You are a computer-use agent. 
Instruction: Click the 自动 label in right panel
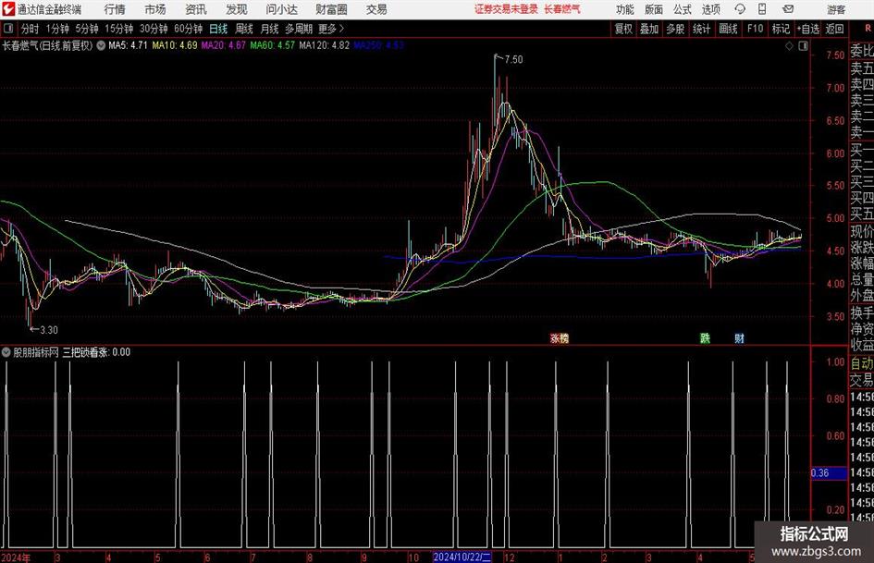pyautogui.click(x=862, y=363)
